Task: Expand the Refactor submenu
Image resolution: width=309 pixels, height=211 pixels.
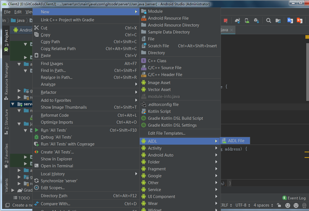Action: tap(86, 92)
